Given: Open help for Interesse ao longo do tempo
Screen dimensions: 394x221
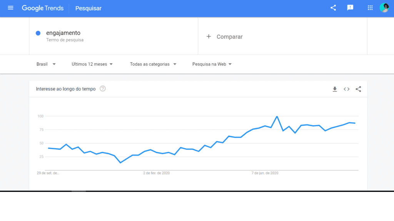Looking at the screenshot, I should pyautogui.click(x=102, y=89).
